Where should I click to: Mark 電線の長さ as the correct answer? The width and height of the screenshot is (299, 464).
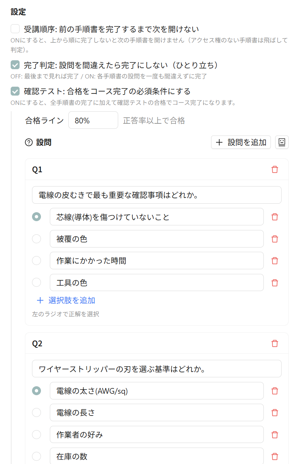(36, 413)
